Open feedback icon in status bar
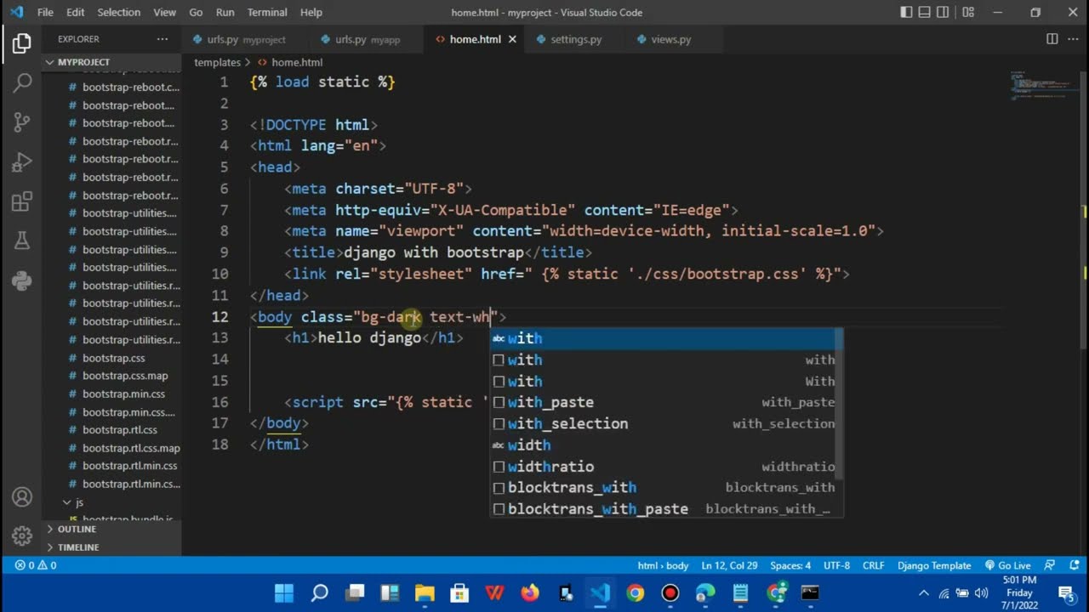 point(1051,565)
